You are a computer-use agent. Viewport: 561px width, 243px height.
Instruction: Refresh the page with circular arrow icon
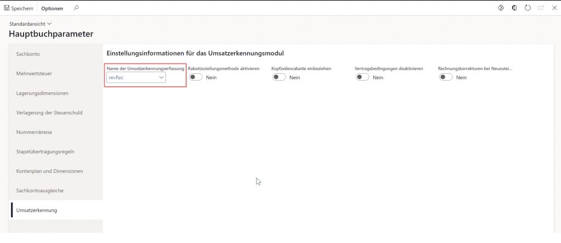click(528, 8)
